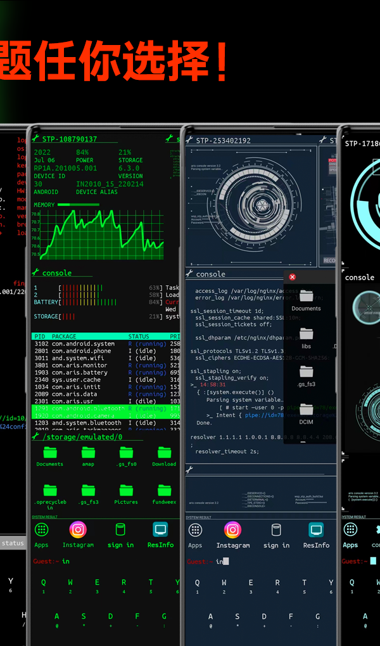
Task: Close the folder popup with red X
Action: (292, 277)
